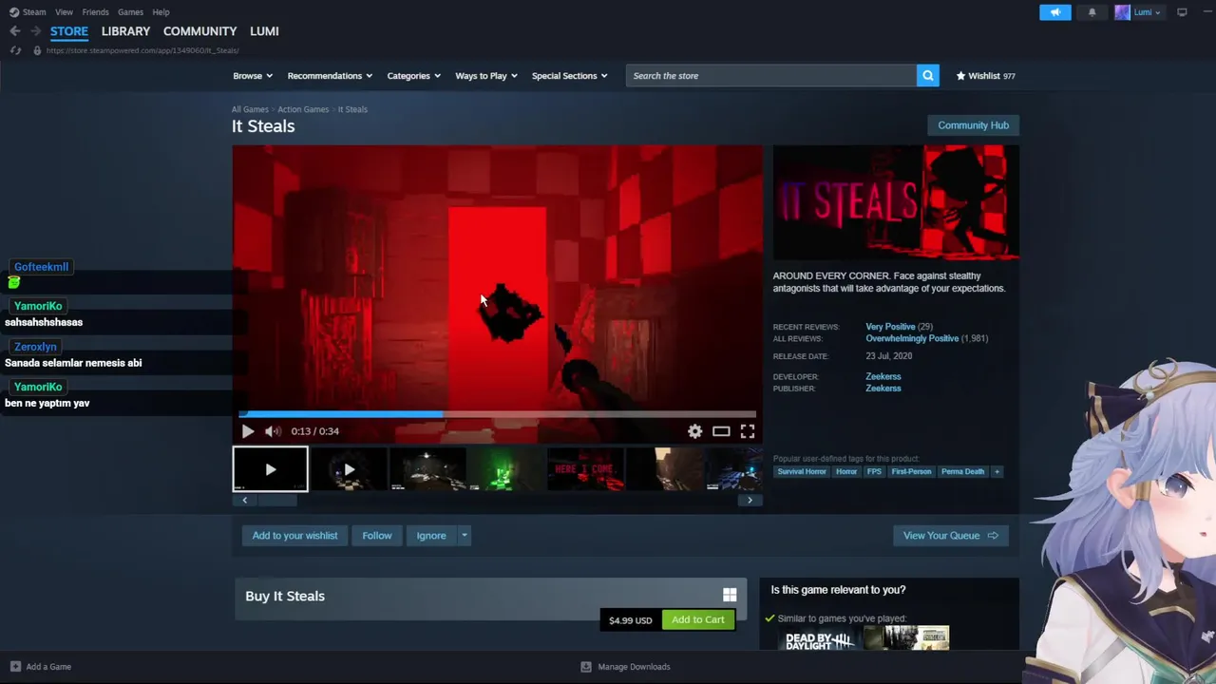
Task: Open the It Steals breadcrumb link
Action: (352, 109)
